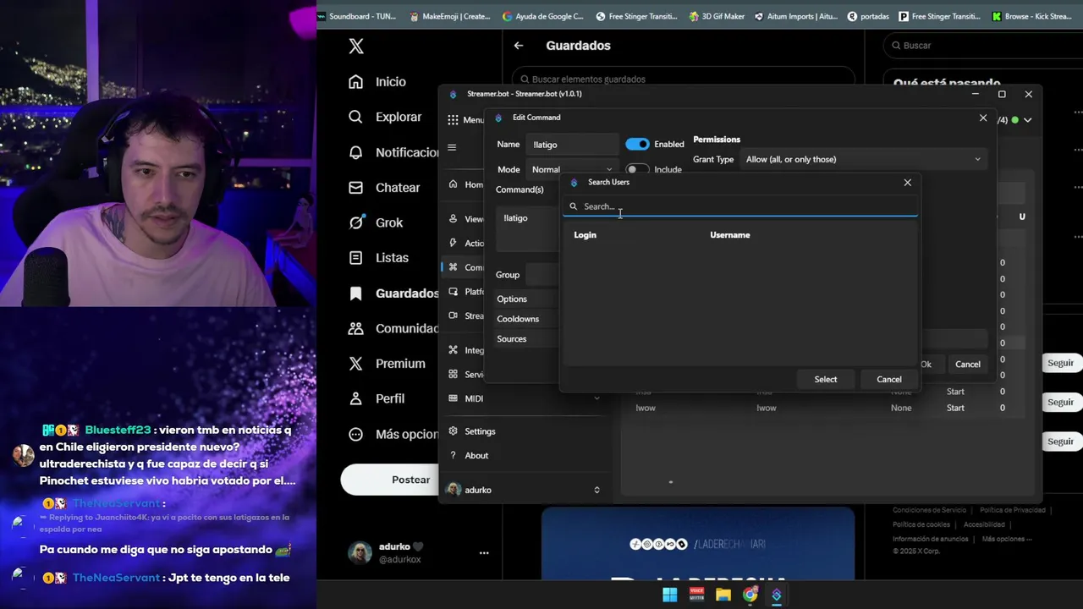This screenshot has width=1083, height=609.
Task: Open Política de Privacidad link
Action: (x=1013, y=510)
